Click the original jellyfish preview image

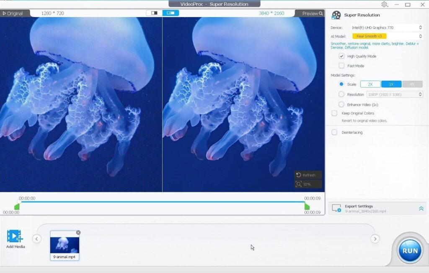(81, 105)
